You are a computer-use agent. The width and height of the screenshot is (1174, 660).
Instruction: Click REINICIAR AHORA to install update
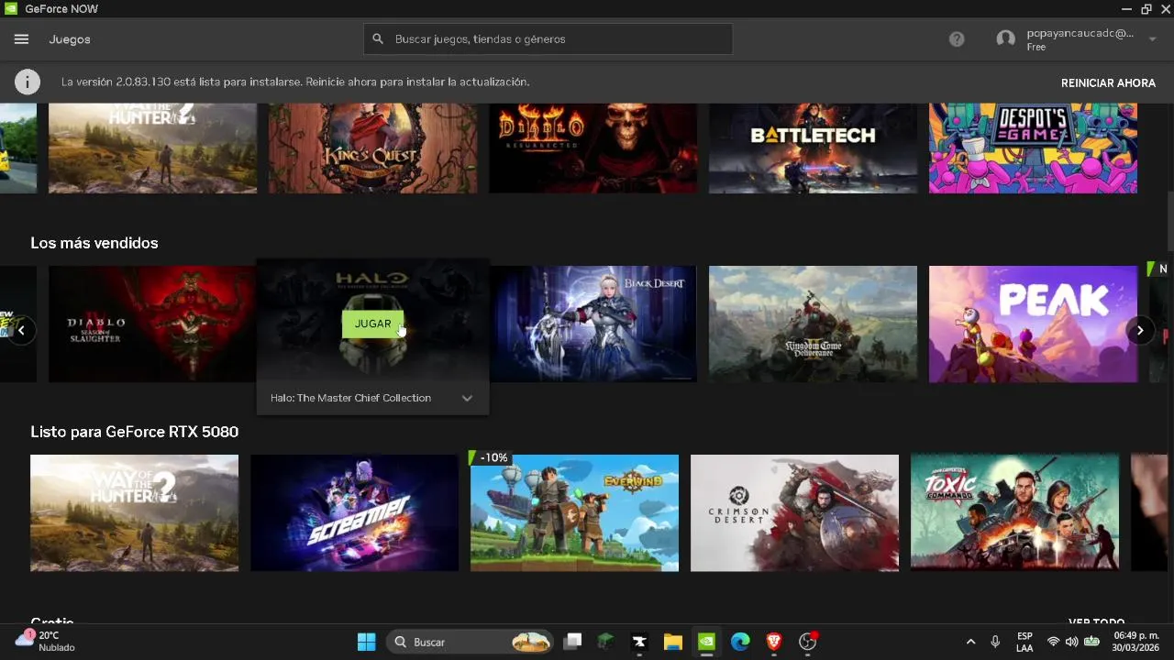tap(1108, 82)
